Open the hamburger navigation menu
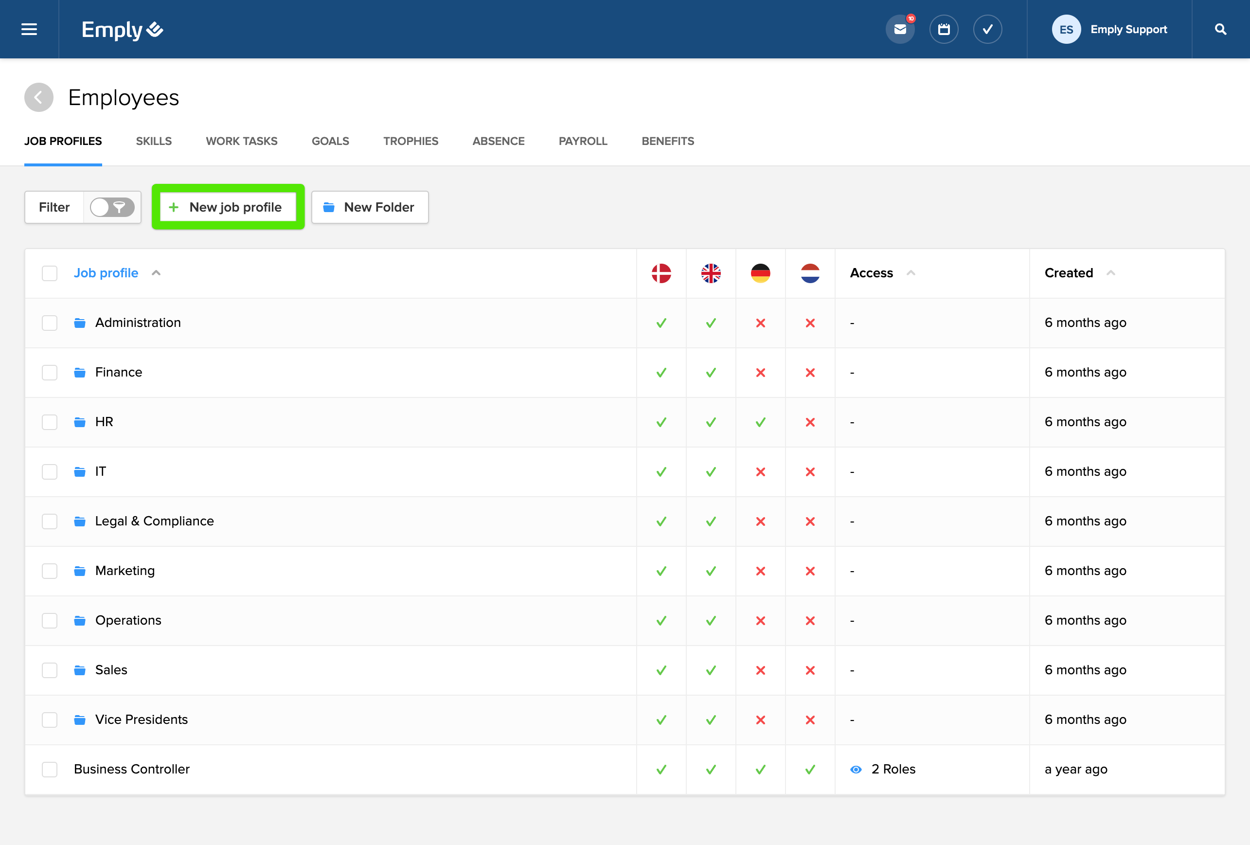The image size is (1250, 845). 29,29
